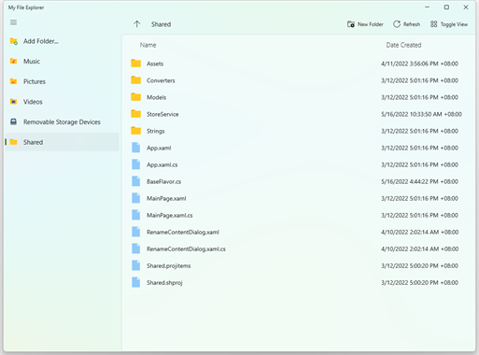Viewport: 479px width, 355px height.
Task: Click the Videos folder icon
Action: 13,102
